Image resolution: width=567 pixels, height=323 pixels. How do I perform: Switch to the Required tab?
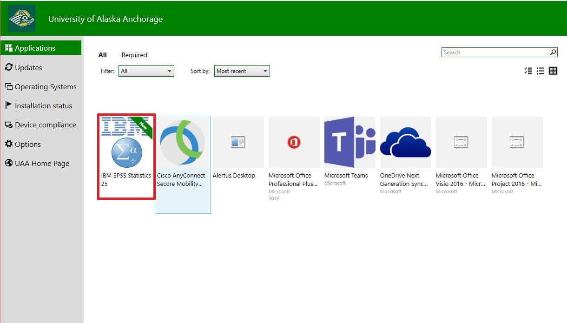click(134, 55)
